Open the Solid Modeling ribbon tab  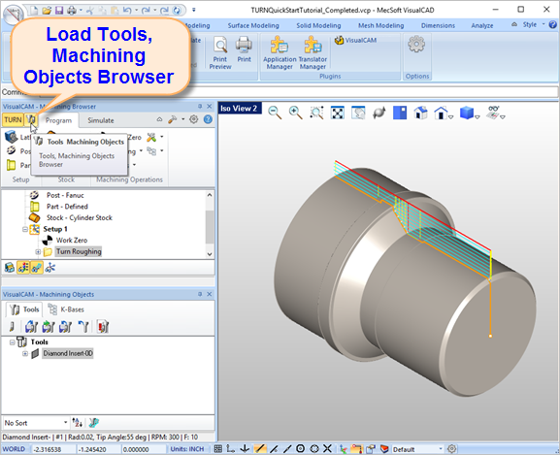pyautogui.click(x=318, y=25)
